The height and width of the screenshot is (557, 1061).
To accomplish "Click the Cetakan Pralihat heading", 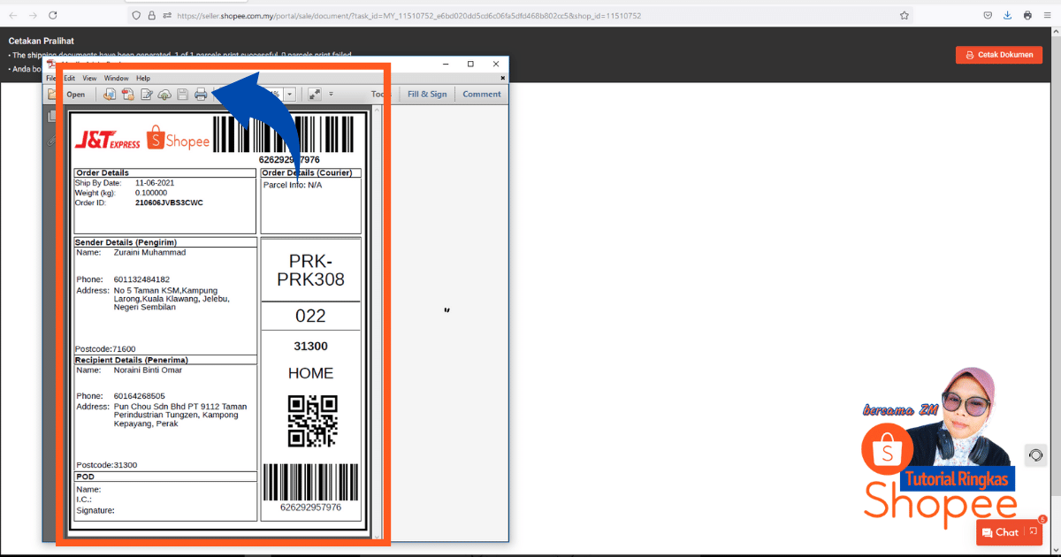I will 42,41.
